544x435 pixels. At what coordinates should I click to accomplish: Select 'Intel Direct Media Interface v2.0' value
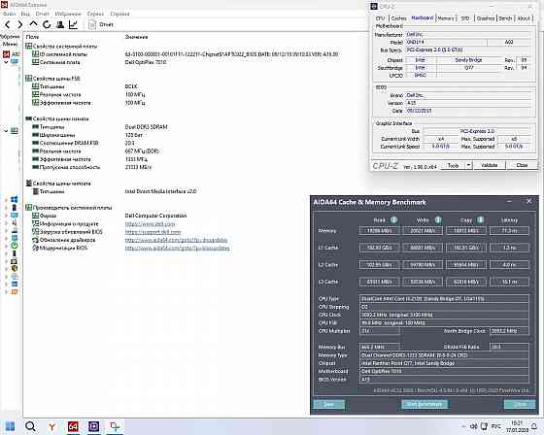pyautogui.click(x=160, y=191)
